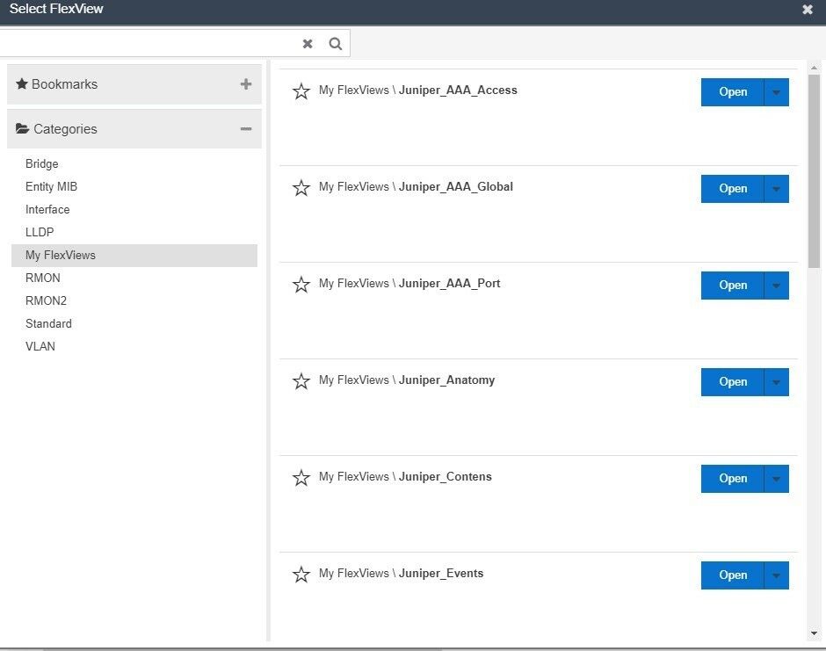This screenshot has width=826, height=651.
Task: Expand Open dropdown arrow for Juniper_Events
Action: click(777, 575)
